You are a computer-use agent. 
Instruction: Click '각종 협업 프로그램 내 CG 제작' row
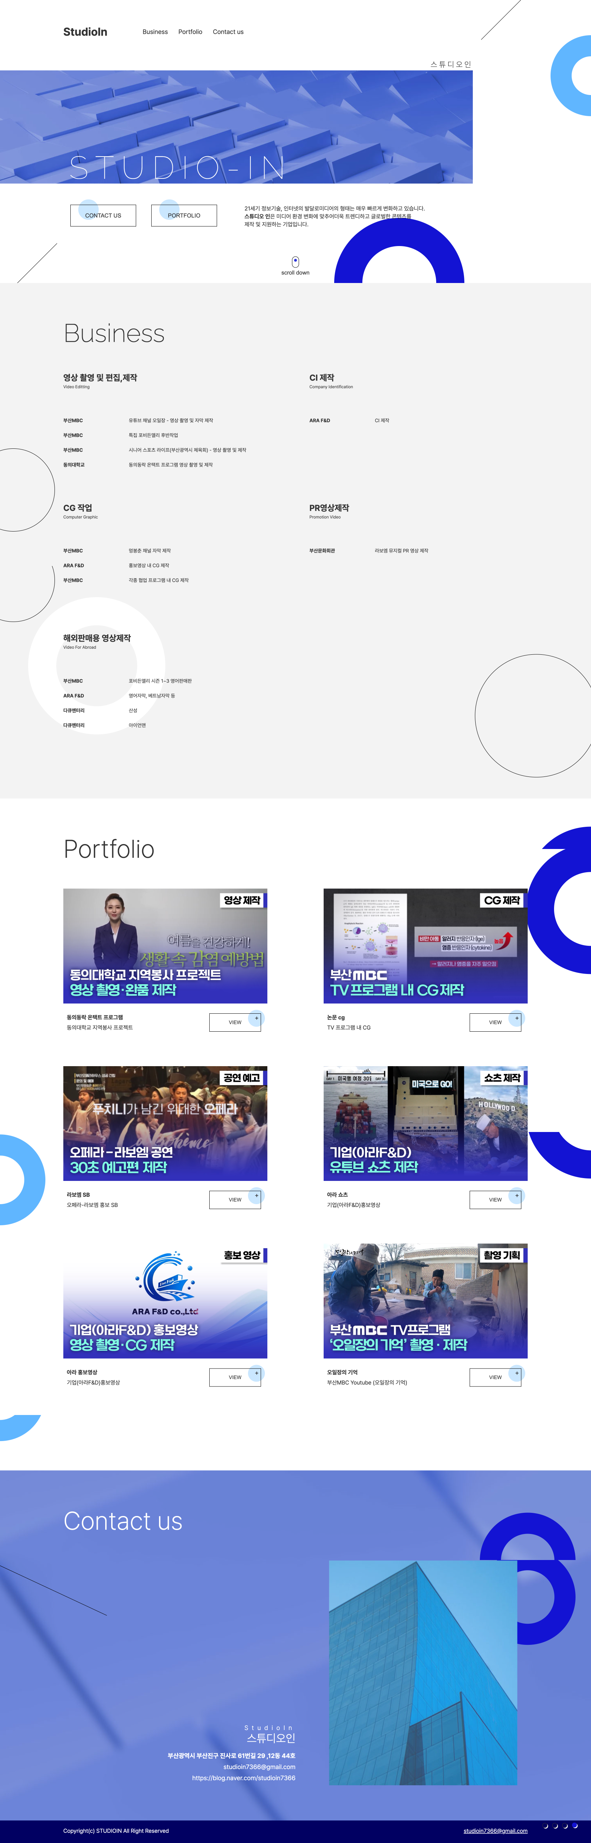tap(159, 580)
